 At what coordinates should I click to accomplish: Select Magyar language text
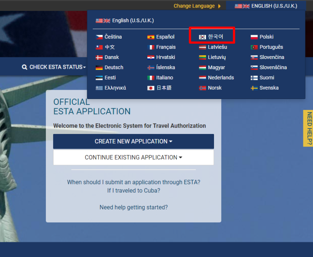point(217,67)
